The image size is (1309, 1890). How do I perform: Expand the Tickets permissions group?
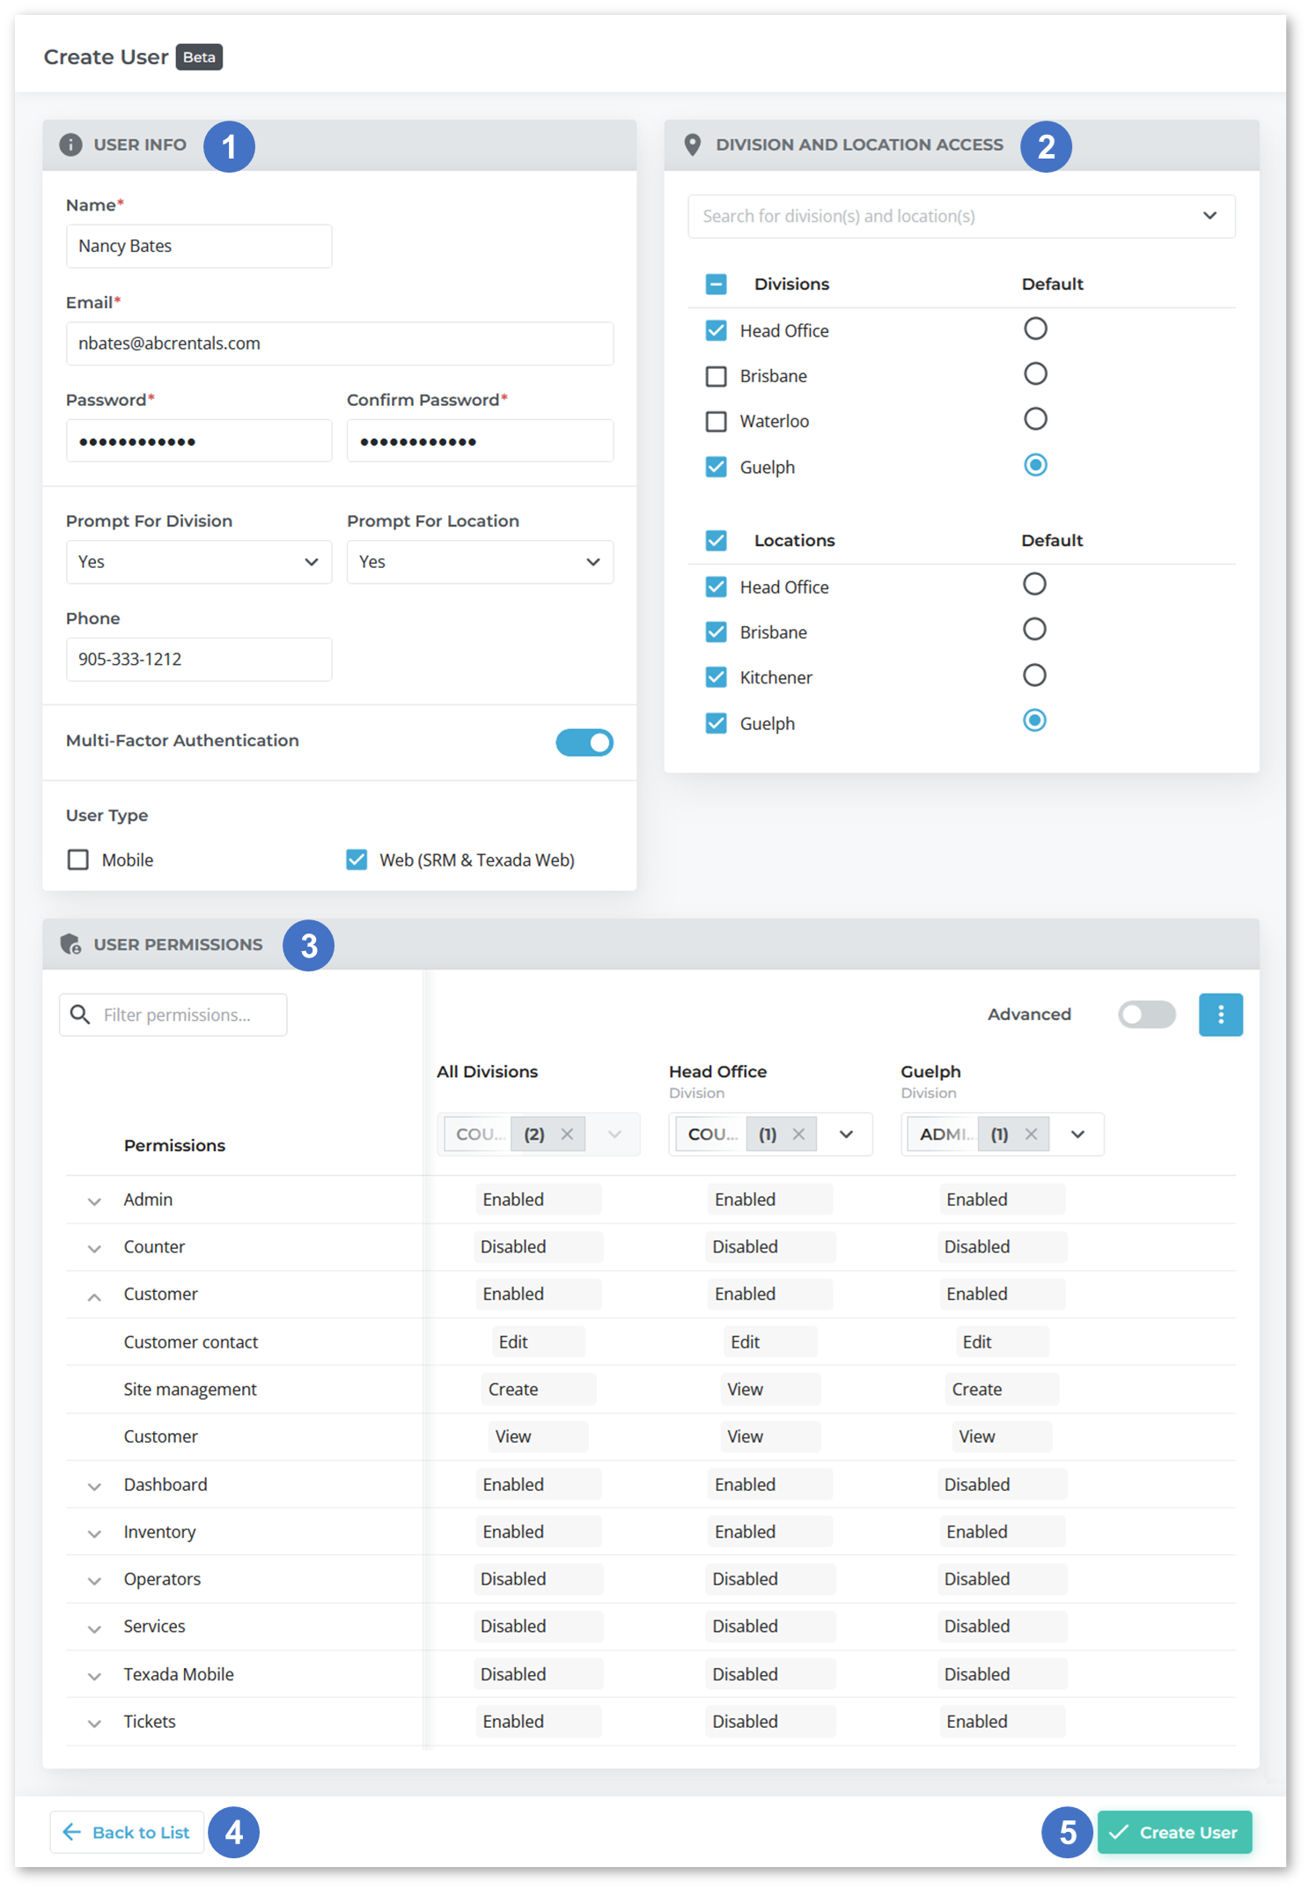tap(94, 1724)
